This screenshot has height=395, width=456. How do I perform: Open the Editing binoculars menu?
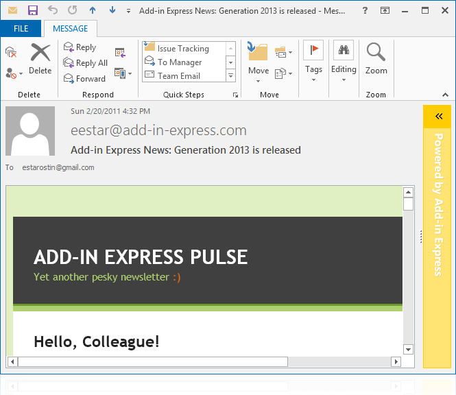(x=344, y=61)
